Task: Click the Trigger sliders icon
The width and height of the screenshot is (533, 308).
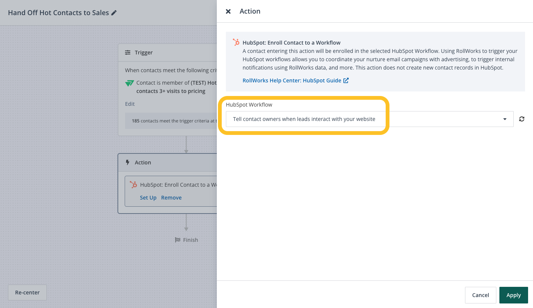Action: tap(128, 53)
